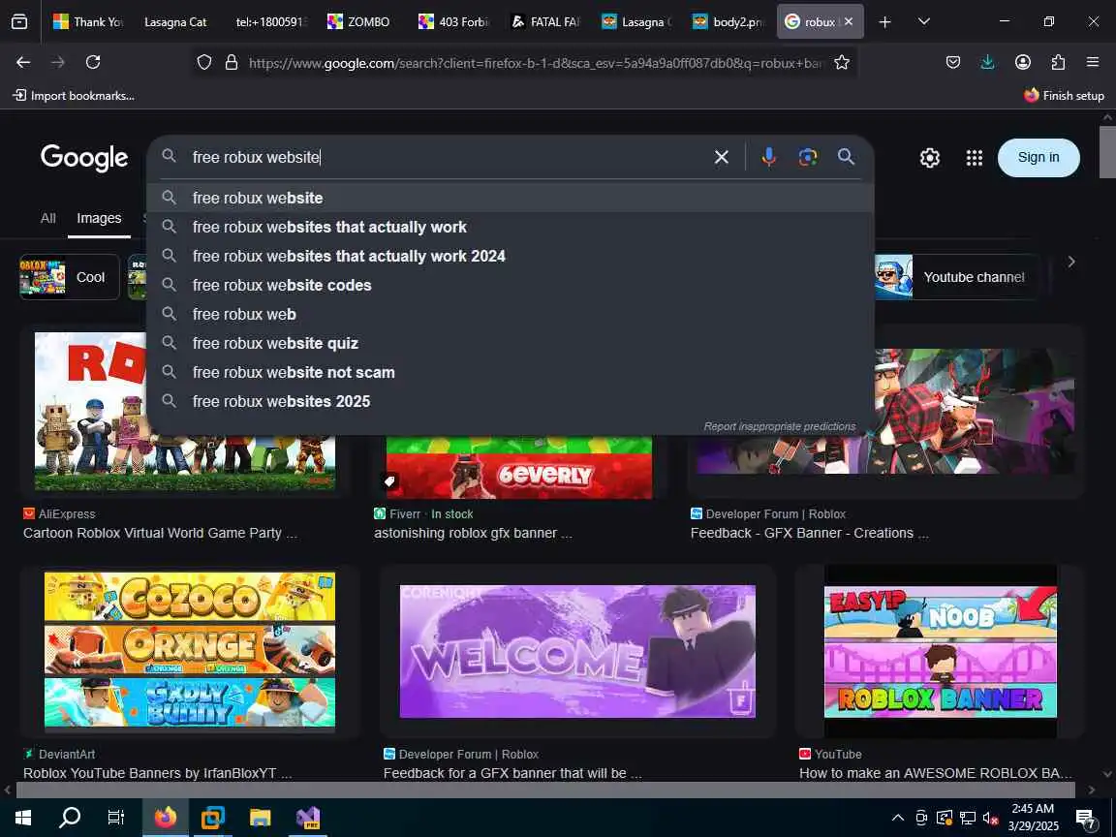The width and height of the screenshot is (1116, 837).
Task: Choose suggestion 'free robux web'
Action: (510, 315)
